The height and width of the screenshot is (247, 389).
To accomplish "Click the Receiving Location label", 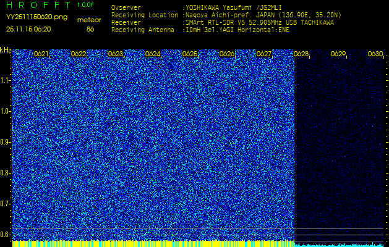I will 145,15.
